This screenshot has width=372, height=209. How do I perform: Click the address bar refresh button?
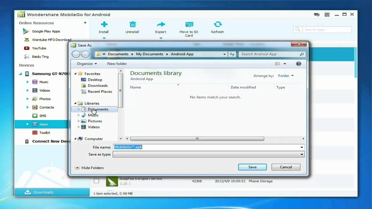[x=232, y=54]
